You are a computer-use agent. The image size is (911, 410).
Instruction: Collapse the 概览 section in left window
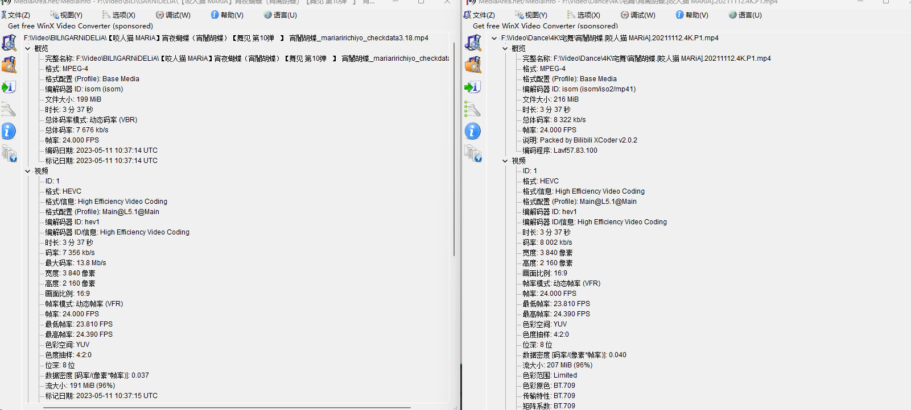pos(28,48)
